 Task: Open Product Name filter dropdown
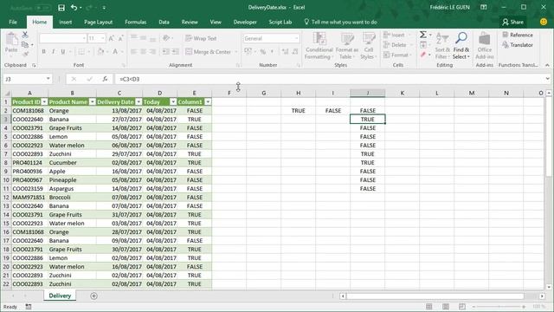[x=93, y=102]
